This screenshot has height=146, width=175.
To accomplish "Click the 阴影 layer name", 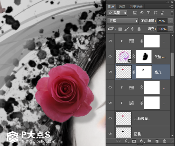I will (x=138, y=134).
